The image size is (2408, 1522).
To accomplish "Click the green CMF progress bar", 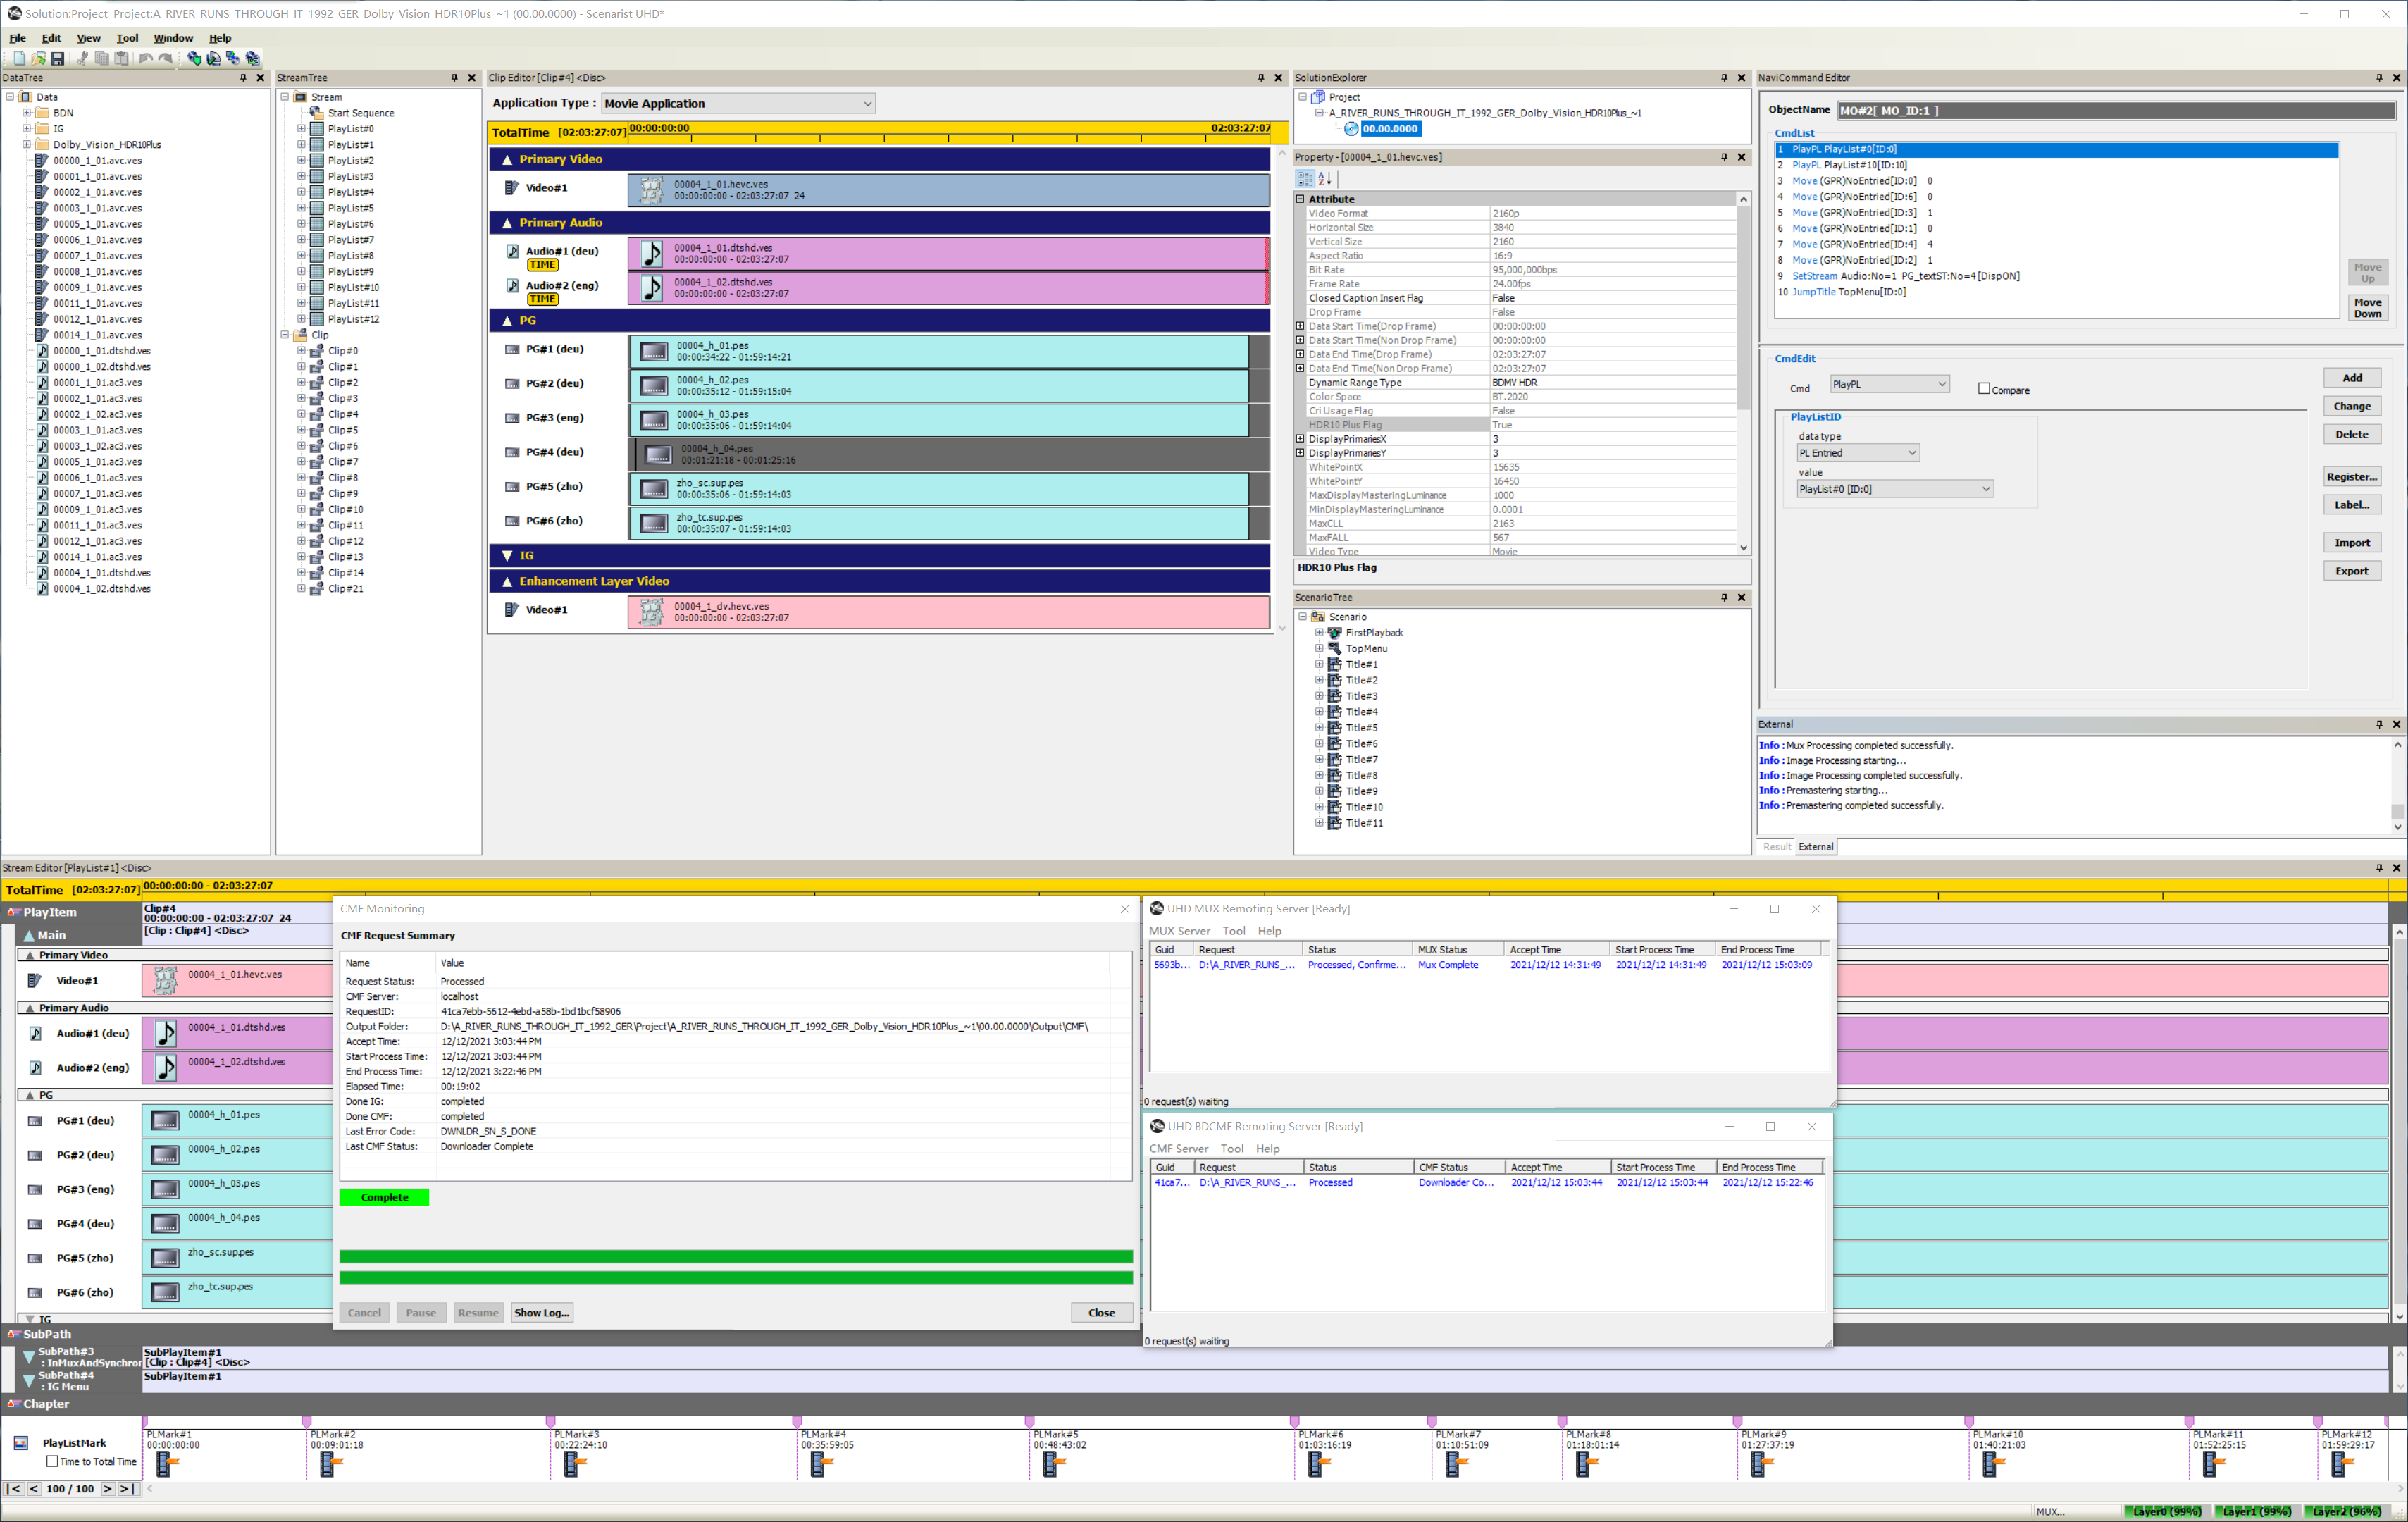I will pos(735,1257).
